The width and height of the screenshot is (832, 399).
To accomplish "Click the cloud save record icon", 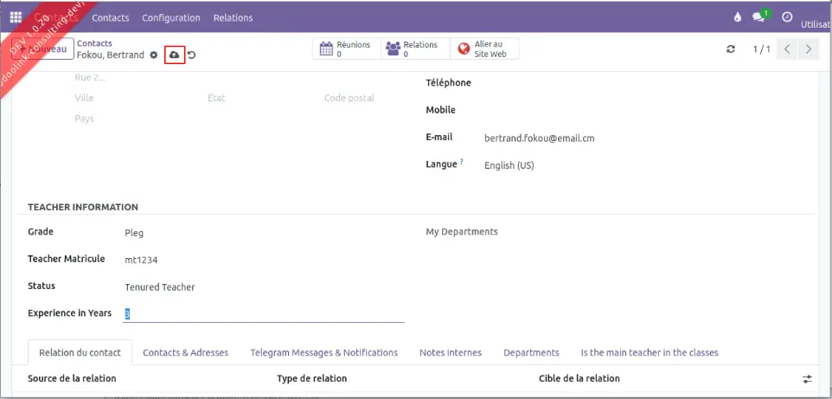I will pos(175,55).
